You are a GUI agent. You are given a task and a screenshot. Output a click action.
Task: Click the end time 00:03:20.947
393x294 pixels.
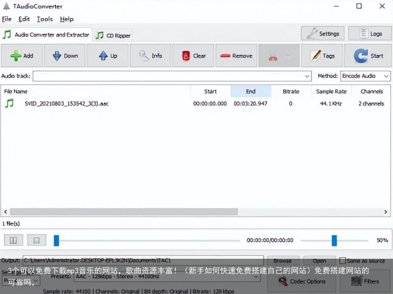click(251, 103)
